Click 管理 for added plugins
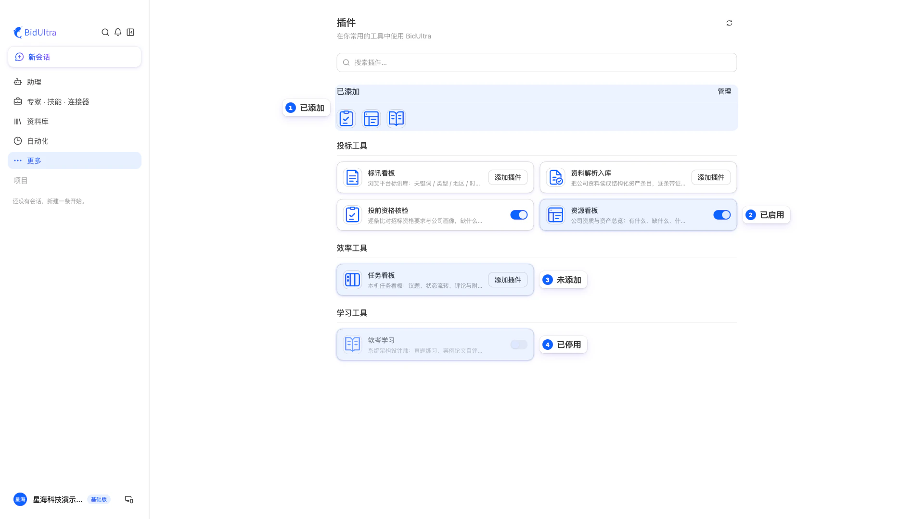The height and width of the screenshot is (519, 924). pos(724,91)
